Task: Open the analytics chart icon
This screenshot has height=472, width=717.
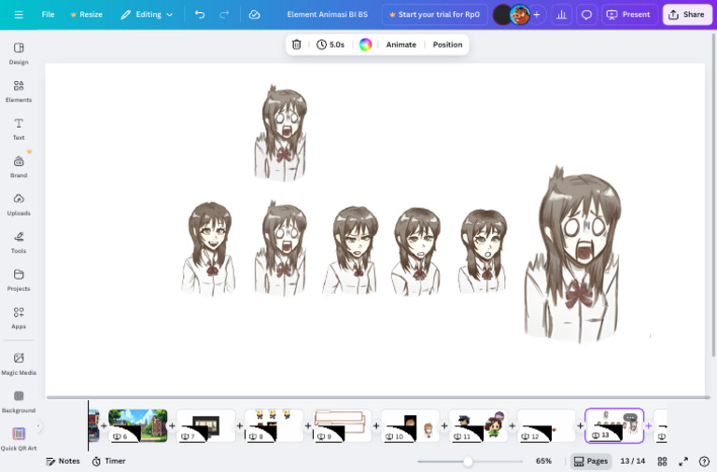Action: tap(561, 15)
